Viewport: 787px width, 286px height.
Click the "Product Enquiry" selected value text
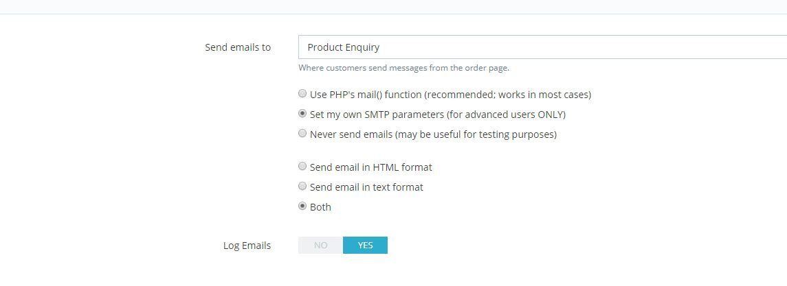click(344, 47)
